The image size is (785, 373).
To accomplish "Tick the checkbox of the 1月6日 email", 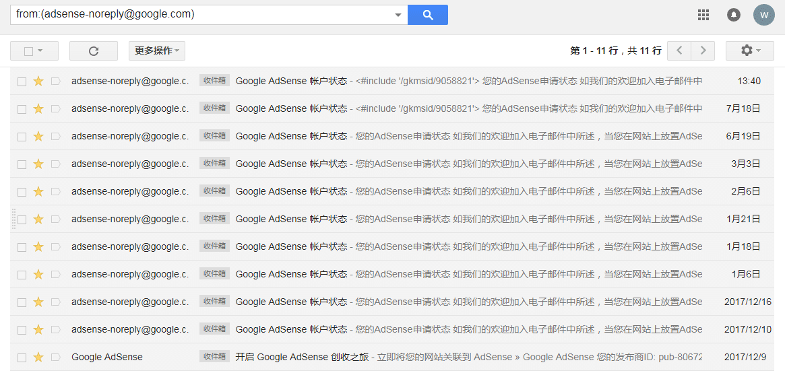I will 22,275.
